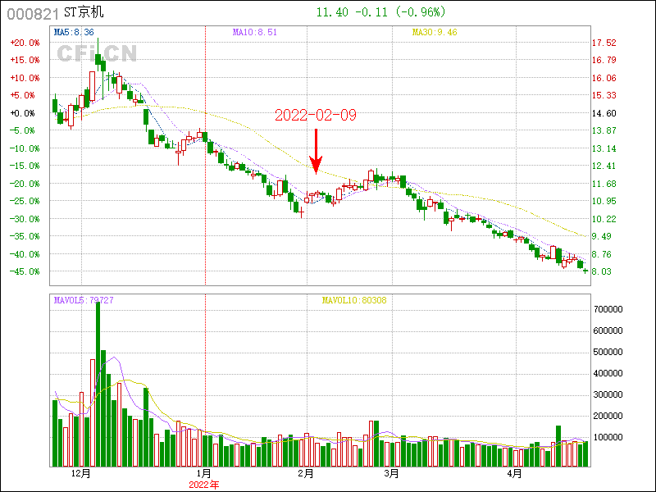Click the ST京机 stock name
The image size is (656, 492).
tap(84, 13)
